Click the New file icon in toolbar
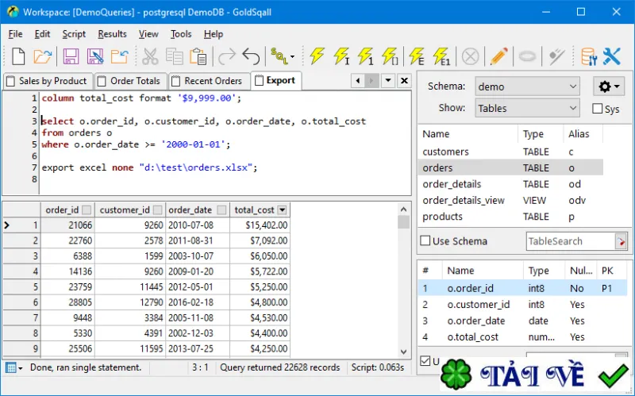 tap(18, 56)
